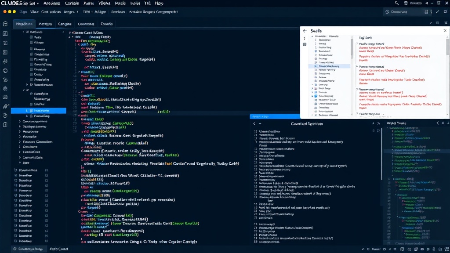This screenshot has width=450, height=253.
Task: Click the home icon in the activity bar
Action: [5, 24]
